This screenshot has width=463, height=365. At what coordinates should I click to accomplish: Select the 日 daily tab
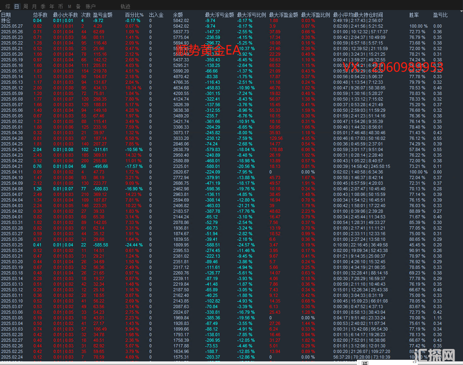point(16,6)
